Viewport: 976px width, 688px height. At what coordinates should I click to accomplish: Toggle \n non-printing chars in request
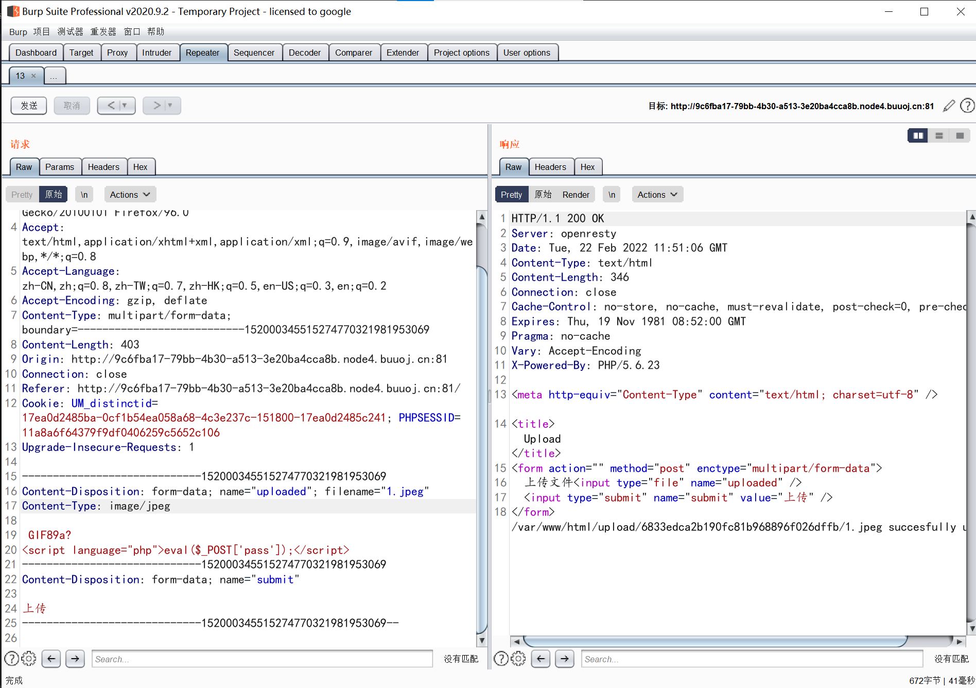[x=84, y=195]
